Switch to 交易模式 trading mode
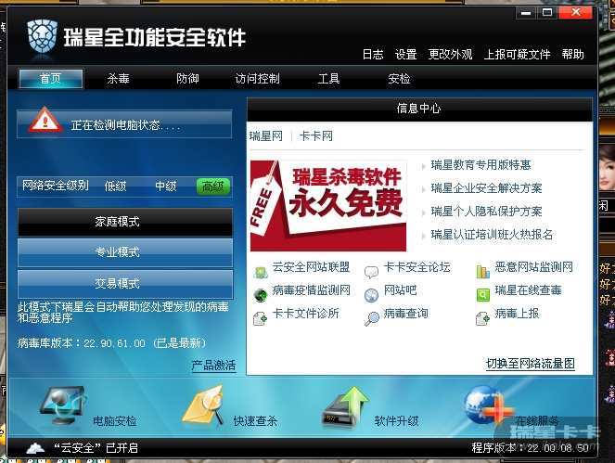This screenshot has height=463, width=615. (125, 284)
